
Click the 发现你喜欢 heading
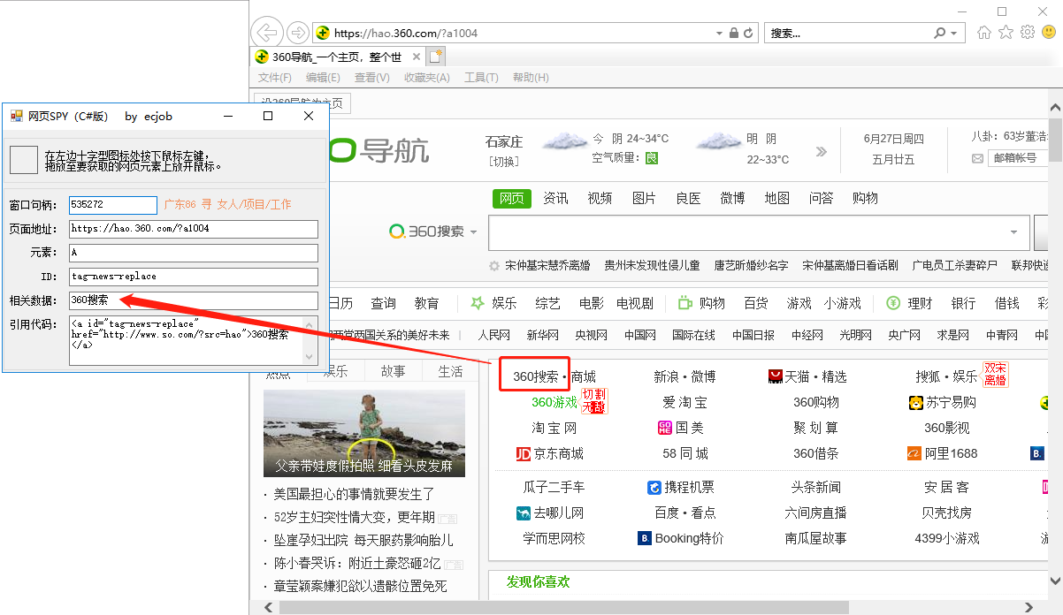coord(539,582)
